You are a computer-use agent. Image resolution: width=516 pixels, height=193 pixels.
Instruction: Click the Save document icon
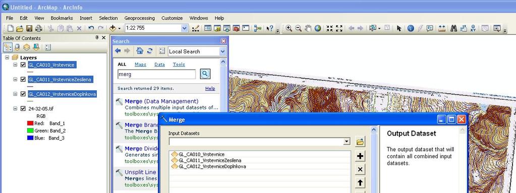click(29, 28)
